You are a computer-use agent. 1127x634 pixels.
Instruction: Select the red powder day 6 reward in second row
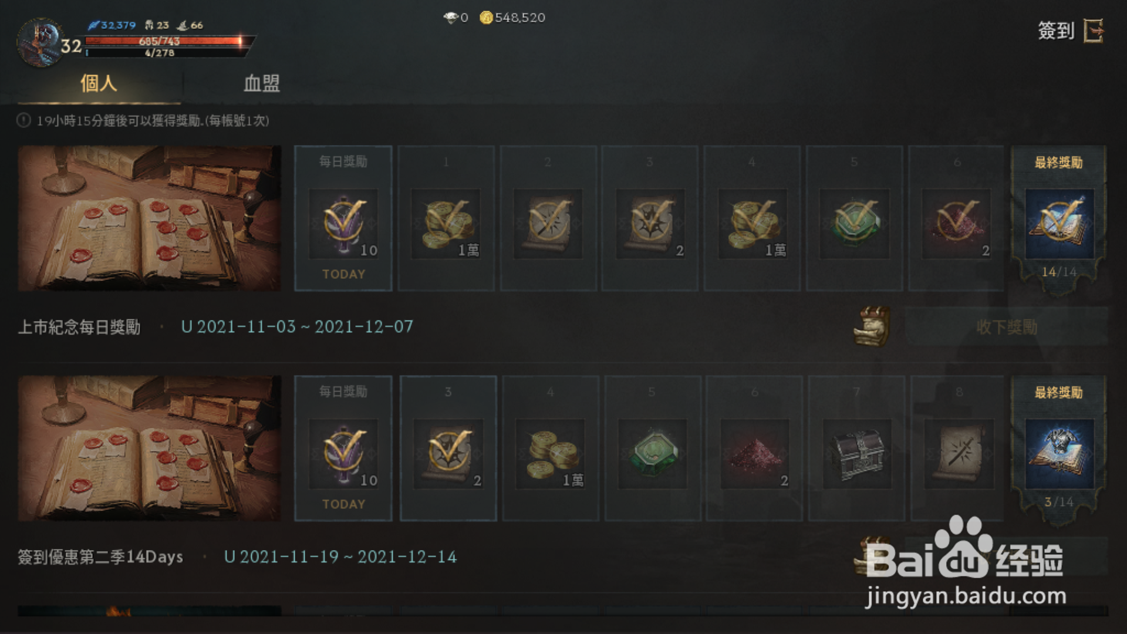point(754,453)
